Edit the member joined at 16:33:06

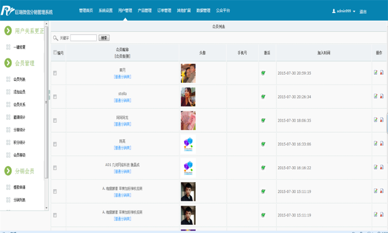376,143
